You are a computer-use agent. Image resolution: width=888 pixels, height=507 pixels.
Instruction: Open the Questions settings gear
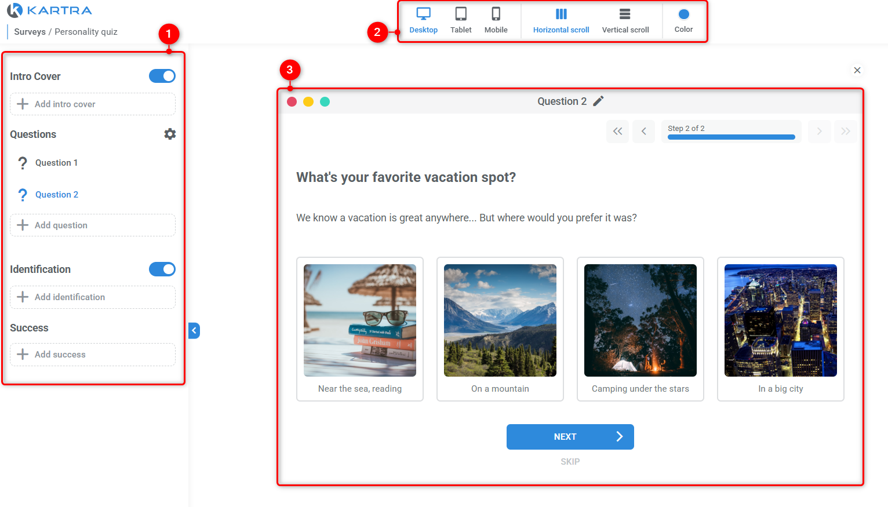170,134
